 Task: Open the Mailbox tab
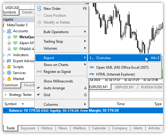[79, 128]
